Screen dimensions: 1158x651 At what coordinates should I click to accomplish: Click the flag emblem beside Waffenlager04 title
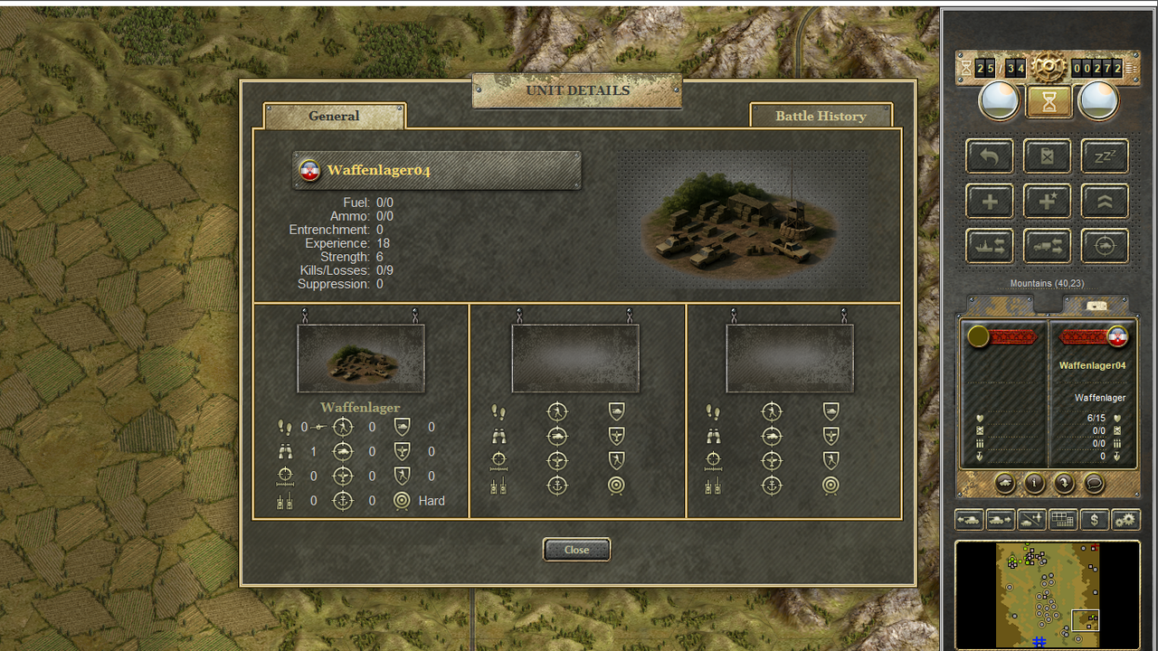click(x=309, y=170)
